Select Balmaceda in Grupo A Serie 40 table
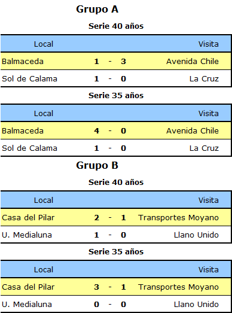The image size is (232, 313). point(23,61)
